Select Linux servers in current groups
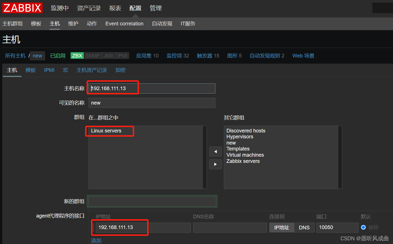 point(106,131)
